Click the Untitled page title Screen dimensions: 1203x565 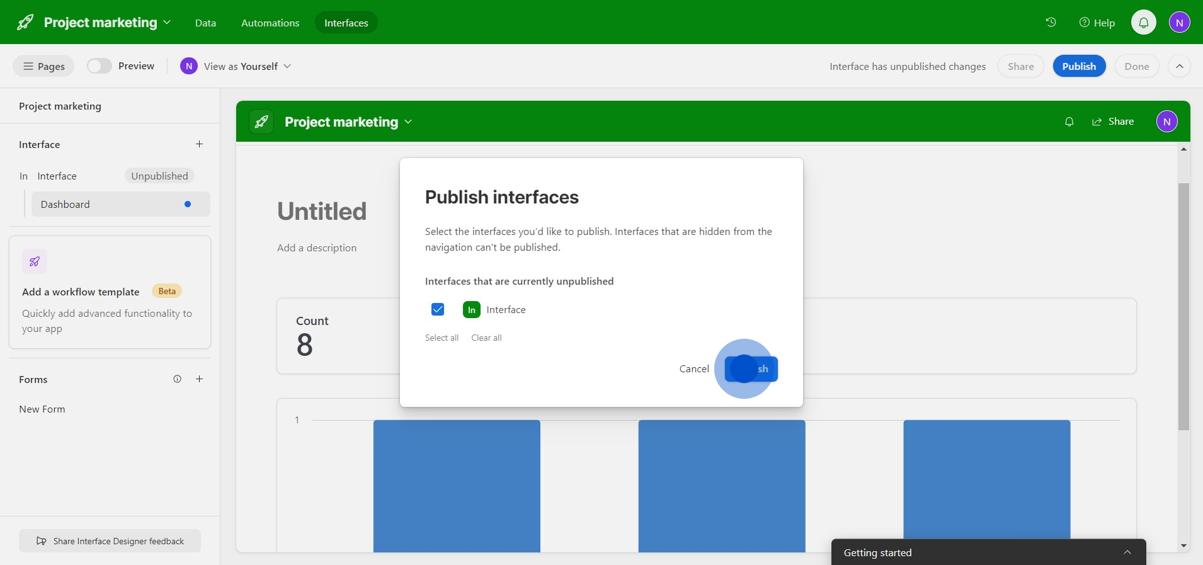click(x=322, y=212)
